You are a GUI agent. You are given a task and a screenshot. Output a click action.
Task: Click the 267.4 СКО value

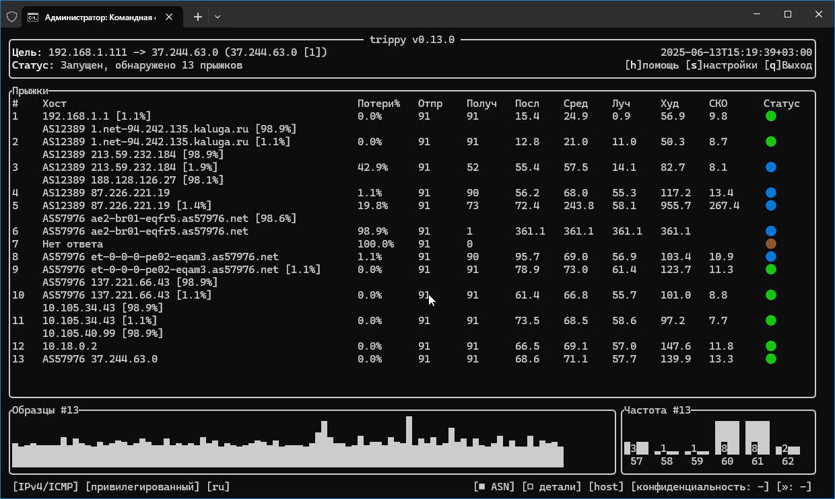724,206
